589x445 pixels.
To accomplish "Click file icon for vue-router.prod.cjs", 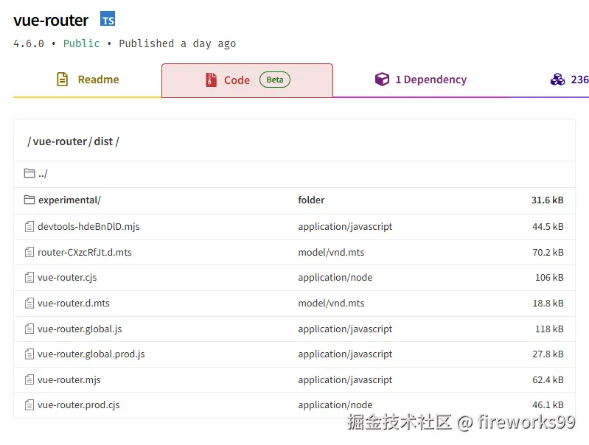I will [29, 405].
